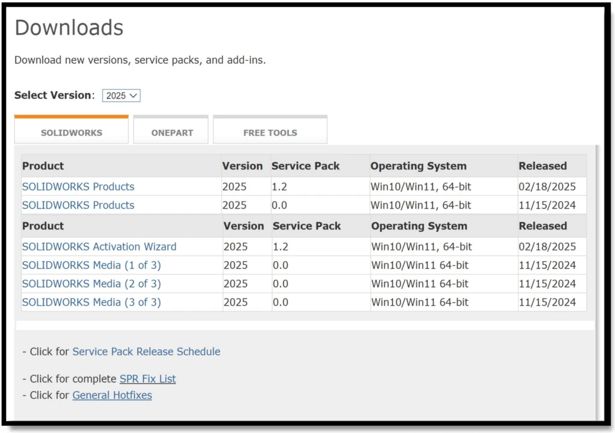Click the Operating System header in top table

click(x=418, y=166)
